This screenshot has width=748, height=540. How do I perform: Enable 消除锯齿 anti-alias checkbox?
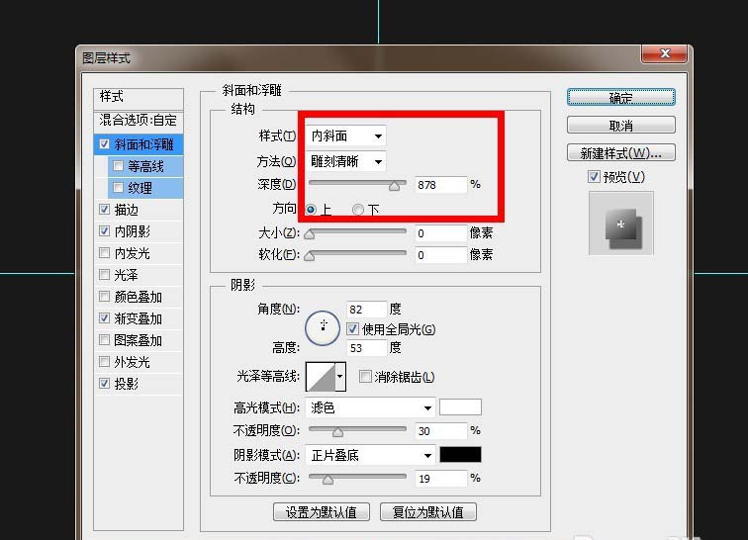[366, 377]
